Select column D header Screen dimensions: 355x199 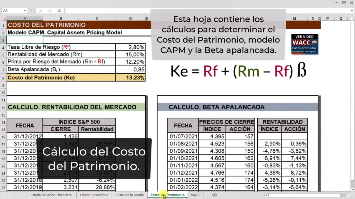coord(130,19)
